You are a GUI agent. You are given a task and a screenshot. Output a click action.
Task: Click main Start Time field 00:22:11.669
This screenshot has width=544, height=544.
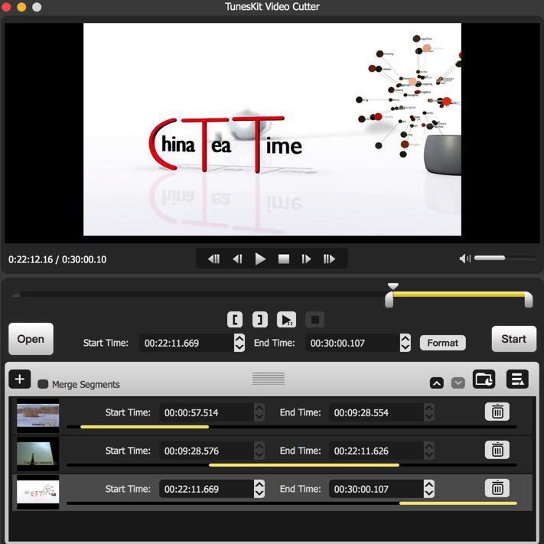tap(187, 343)
